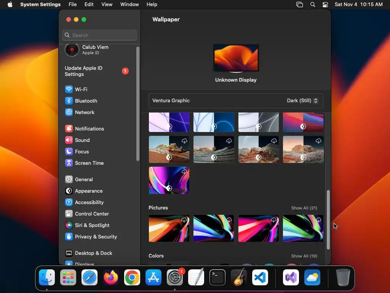Click Stage Manager icon in menu bar

299,5
